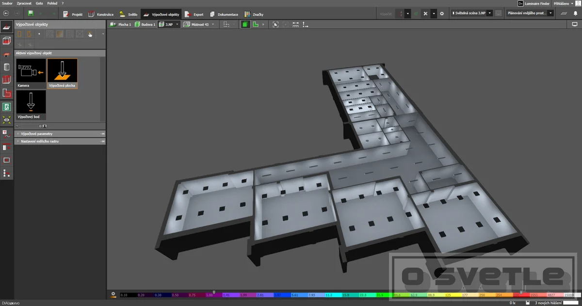Switch to the Světlo tab
The height and width of the screenshot is (306, 582).
[x=129, y=14]
